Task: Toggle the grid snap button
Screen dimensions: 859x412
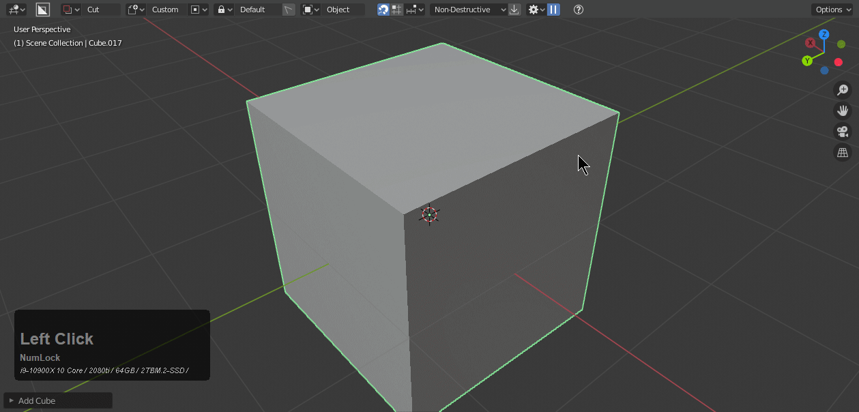Action: pyautogui.click(x=396, y=10)
